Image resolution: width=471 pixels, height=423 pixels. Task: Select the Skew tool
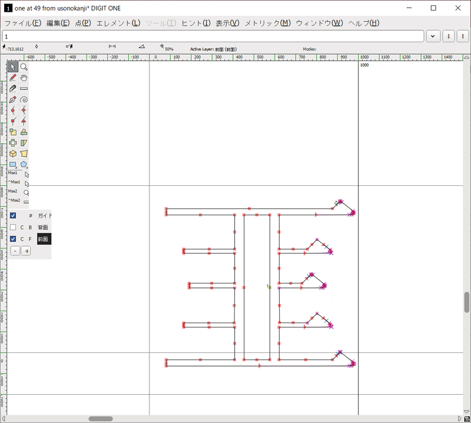pyautogui.click(x=24, y=142)
